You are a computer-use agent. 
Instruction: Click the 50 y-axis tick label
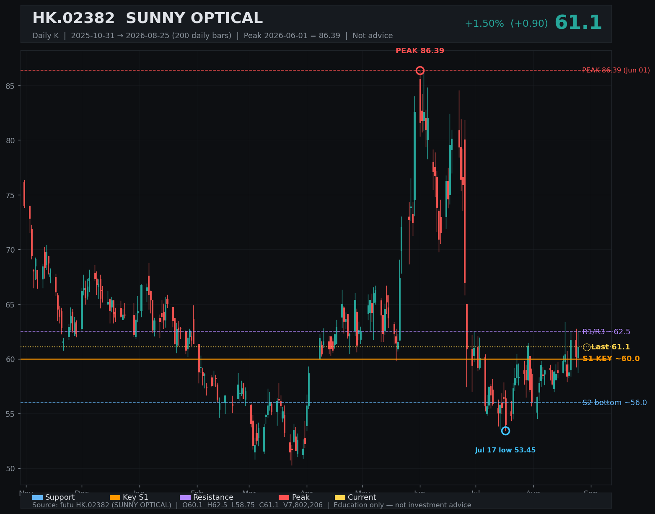tap(10, 468)
